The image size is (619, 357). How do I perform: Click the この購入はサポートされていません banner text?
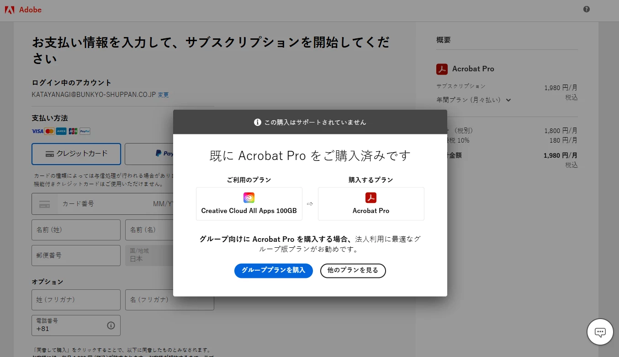pos(315,122)
